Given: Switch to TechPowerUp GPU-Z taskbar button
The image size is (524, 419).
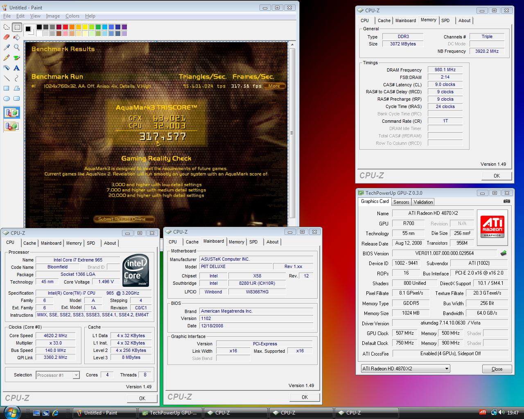Looking at the screenshot, I should click(x=170, y=413).
